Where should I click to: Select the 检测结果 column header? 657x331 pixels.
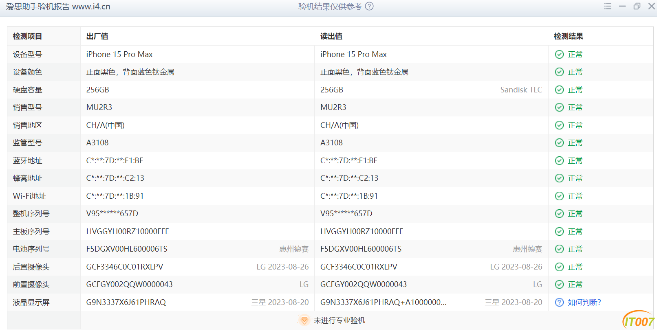(568, 36)
